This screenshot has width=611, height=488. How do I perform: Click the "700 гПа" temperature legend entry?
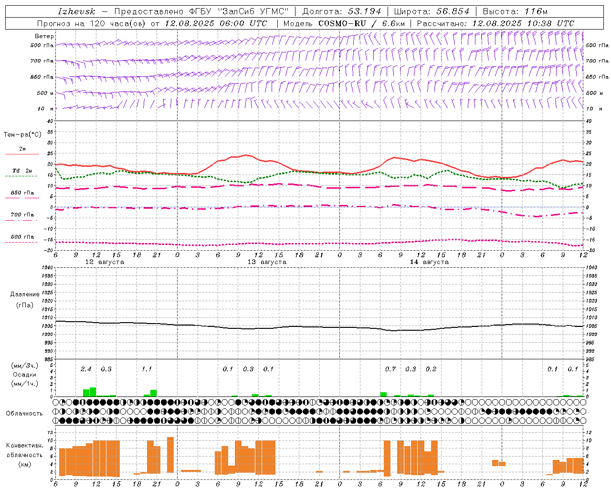click(22, 215)
